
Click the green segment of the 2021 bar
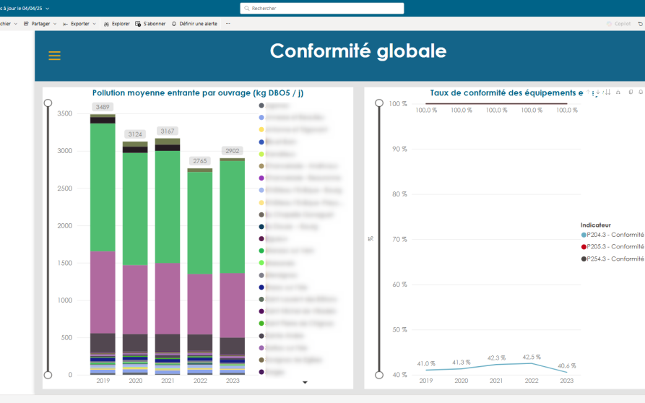pos(168,207)
